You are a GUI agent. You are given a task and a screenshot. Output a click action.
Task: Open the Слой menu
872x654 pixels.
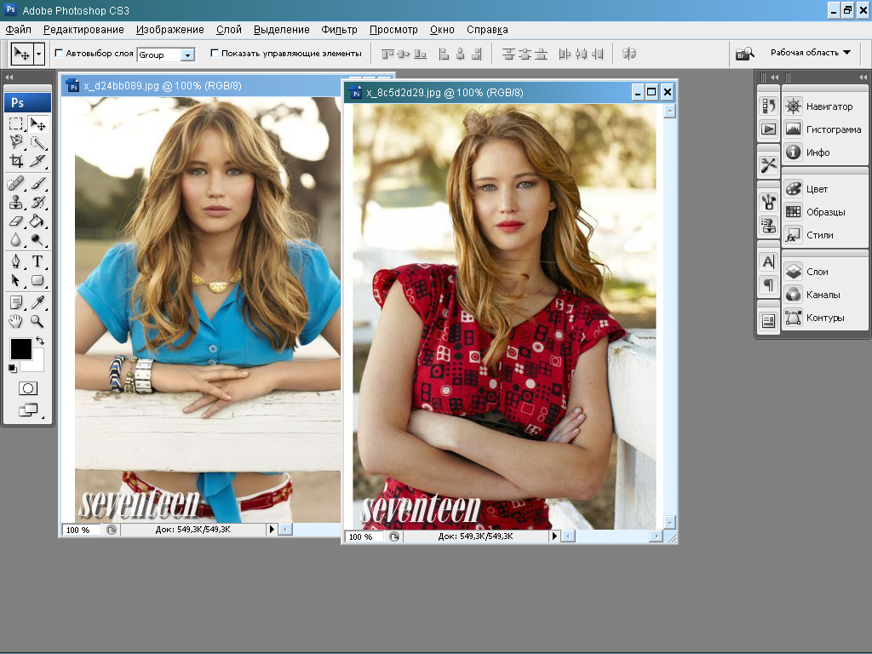click(228, 30)
